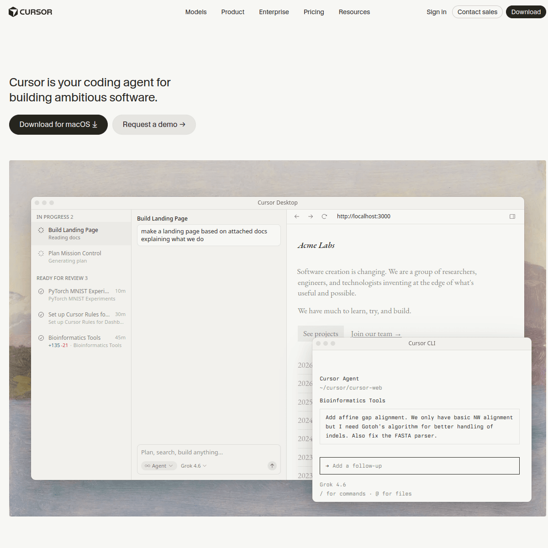Image resolution: width=548 pixels, height=548 pixels.
Task: Click the spinner icon beside Build Landing Page
Action: 41,230
